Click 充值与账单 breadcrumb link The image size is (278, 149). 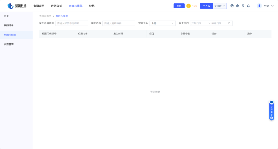tap(45, 16)
